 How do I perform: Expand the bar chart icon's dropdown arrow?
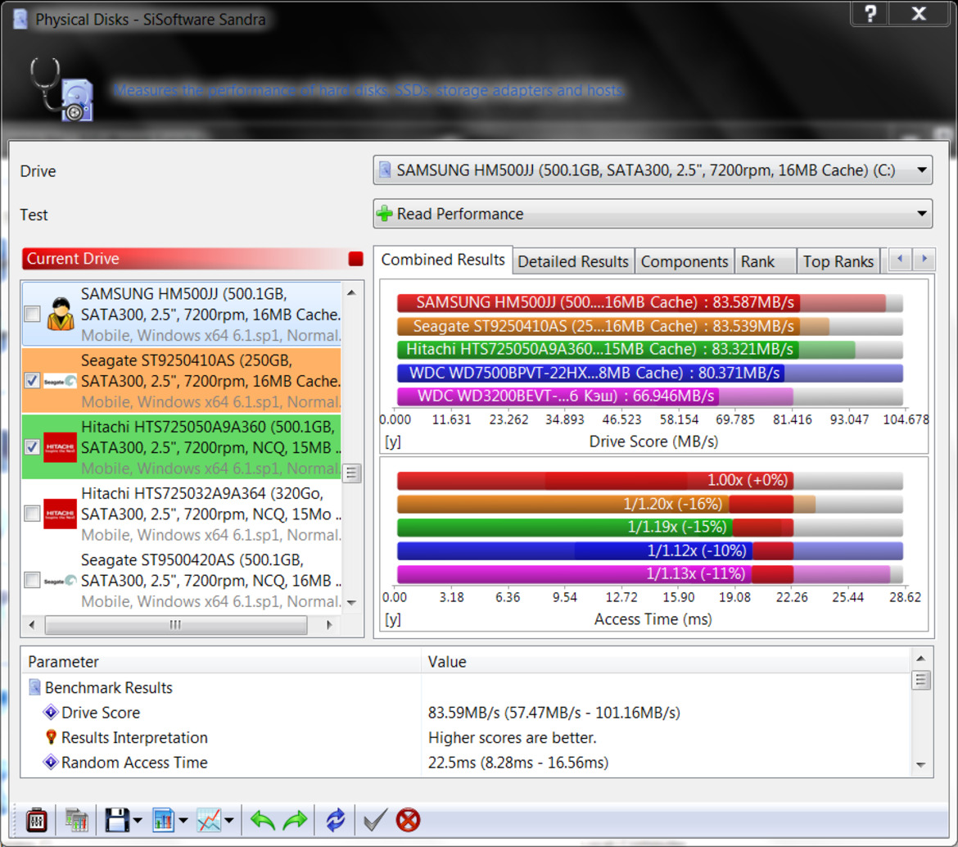pos(183,820)
